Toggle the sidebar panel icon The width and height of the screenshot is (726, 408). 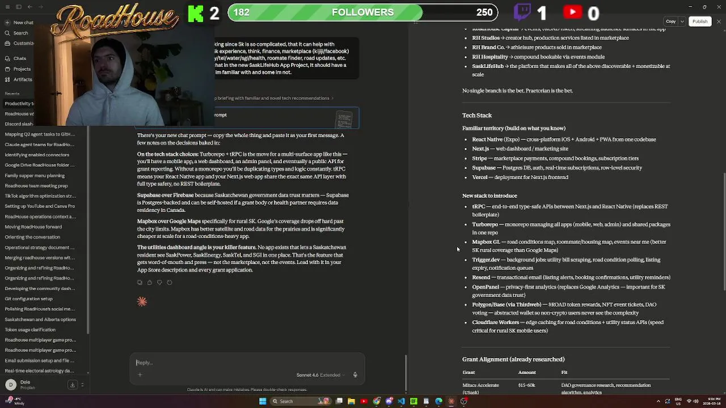click(18, 7)
